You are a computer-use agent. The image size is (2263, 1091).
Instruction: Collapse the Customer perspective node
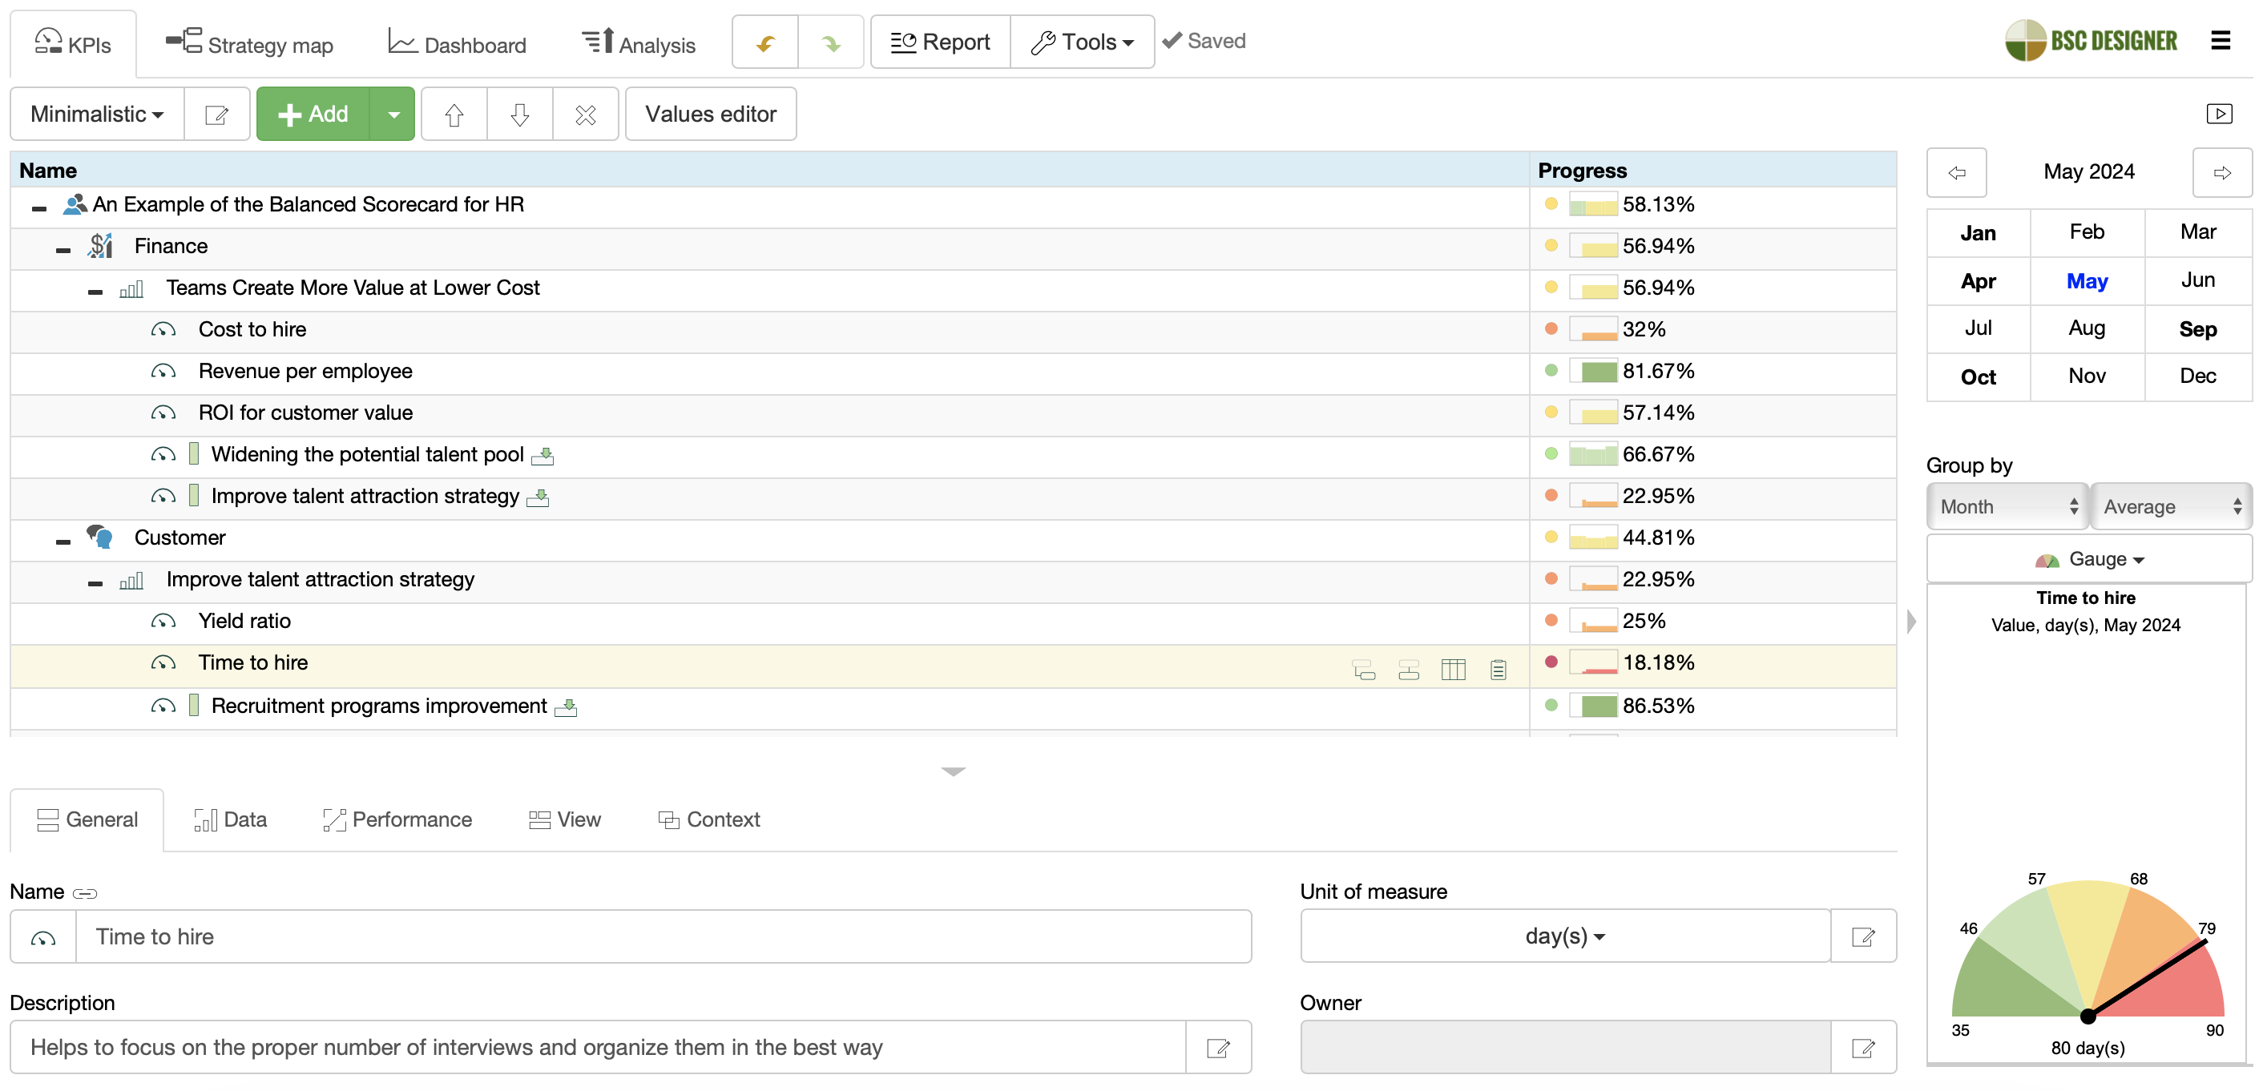pos(63,542)
